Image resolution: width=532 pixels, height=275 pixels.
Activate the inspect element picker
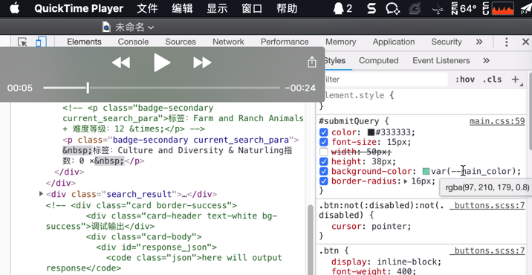(x=22, y=42)
